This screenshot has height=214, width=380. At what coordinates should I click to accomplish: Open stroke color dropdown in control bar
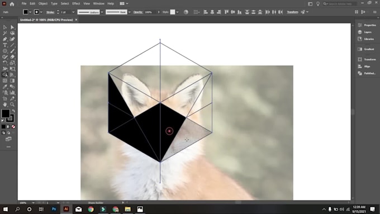coord(41,12)
